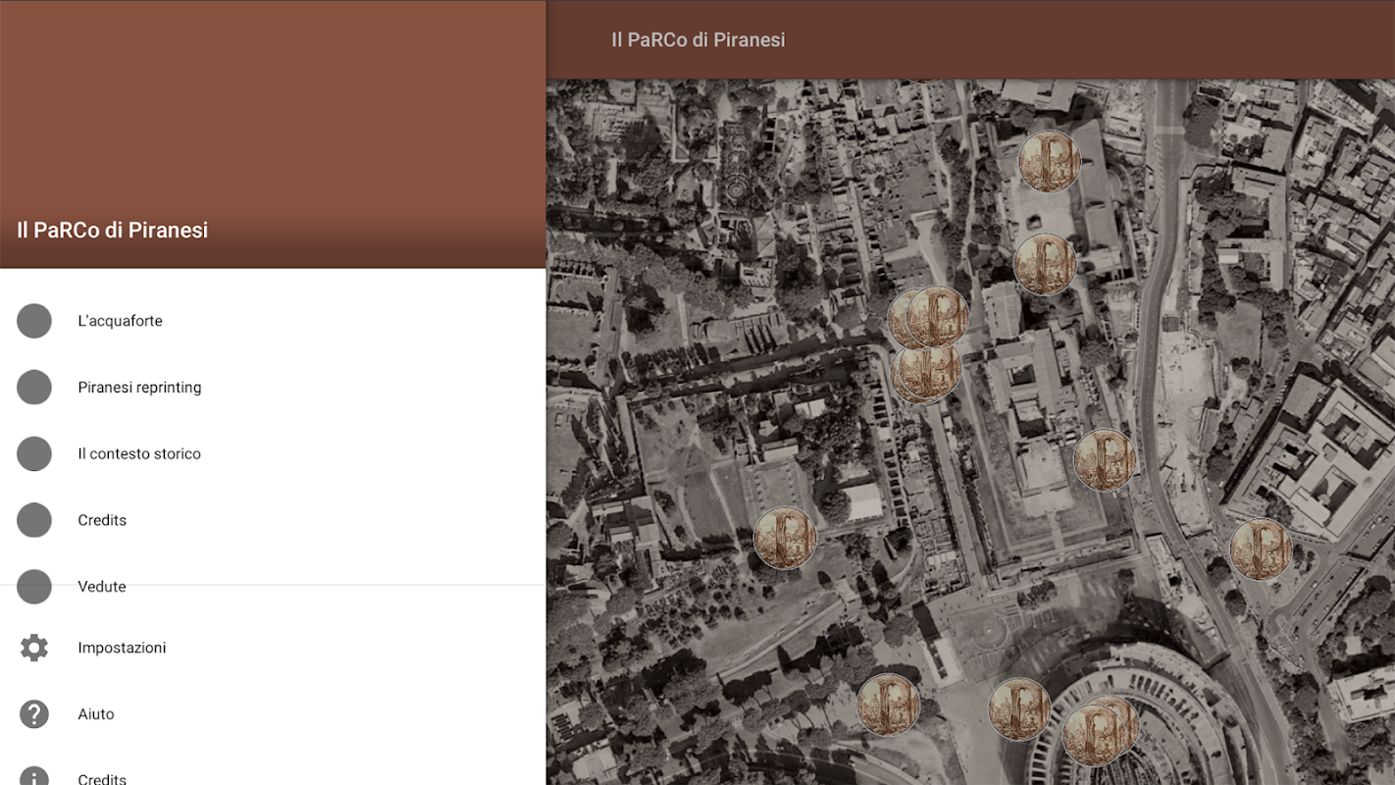
Task: Select the bottom marker closest to the drawer
Action: click(x=888, y=705)
